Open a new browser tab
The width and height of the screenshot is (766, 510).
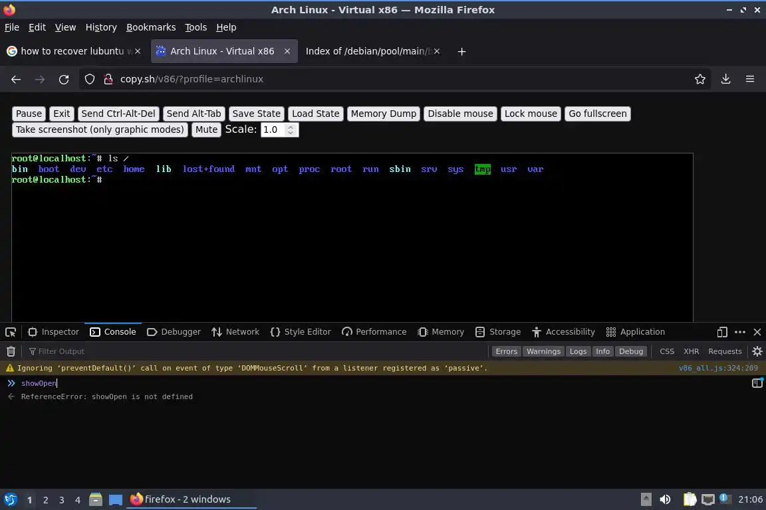(461, 51)
